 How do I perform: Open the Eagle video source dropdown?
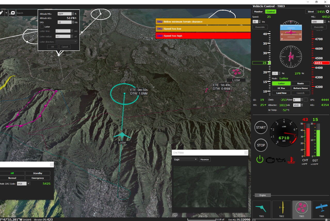185,159
